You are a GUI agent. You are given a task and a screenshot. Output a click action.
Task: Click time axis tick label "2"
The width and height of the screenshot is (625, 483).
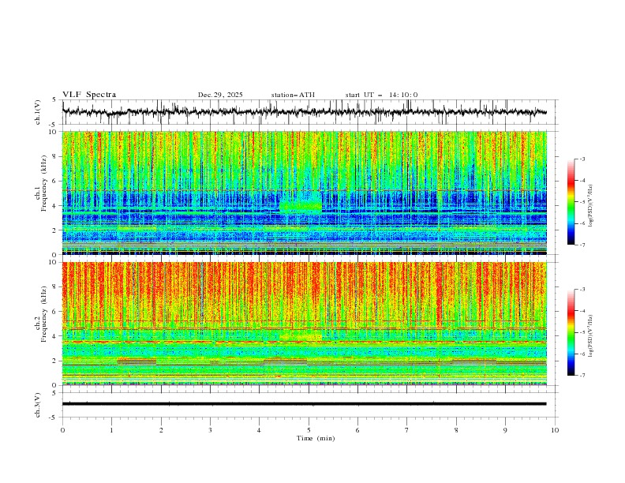pyautogui.click(x=161, y=430)
